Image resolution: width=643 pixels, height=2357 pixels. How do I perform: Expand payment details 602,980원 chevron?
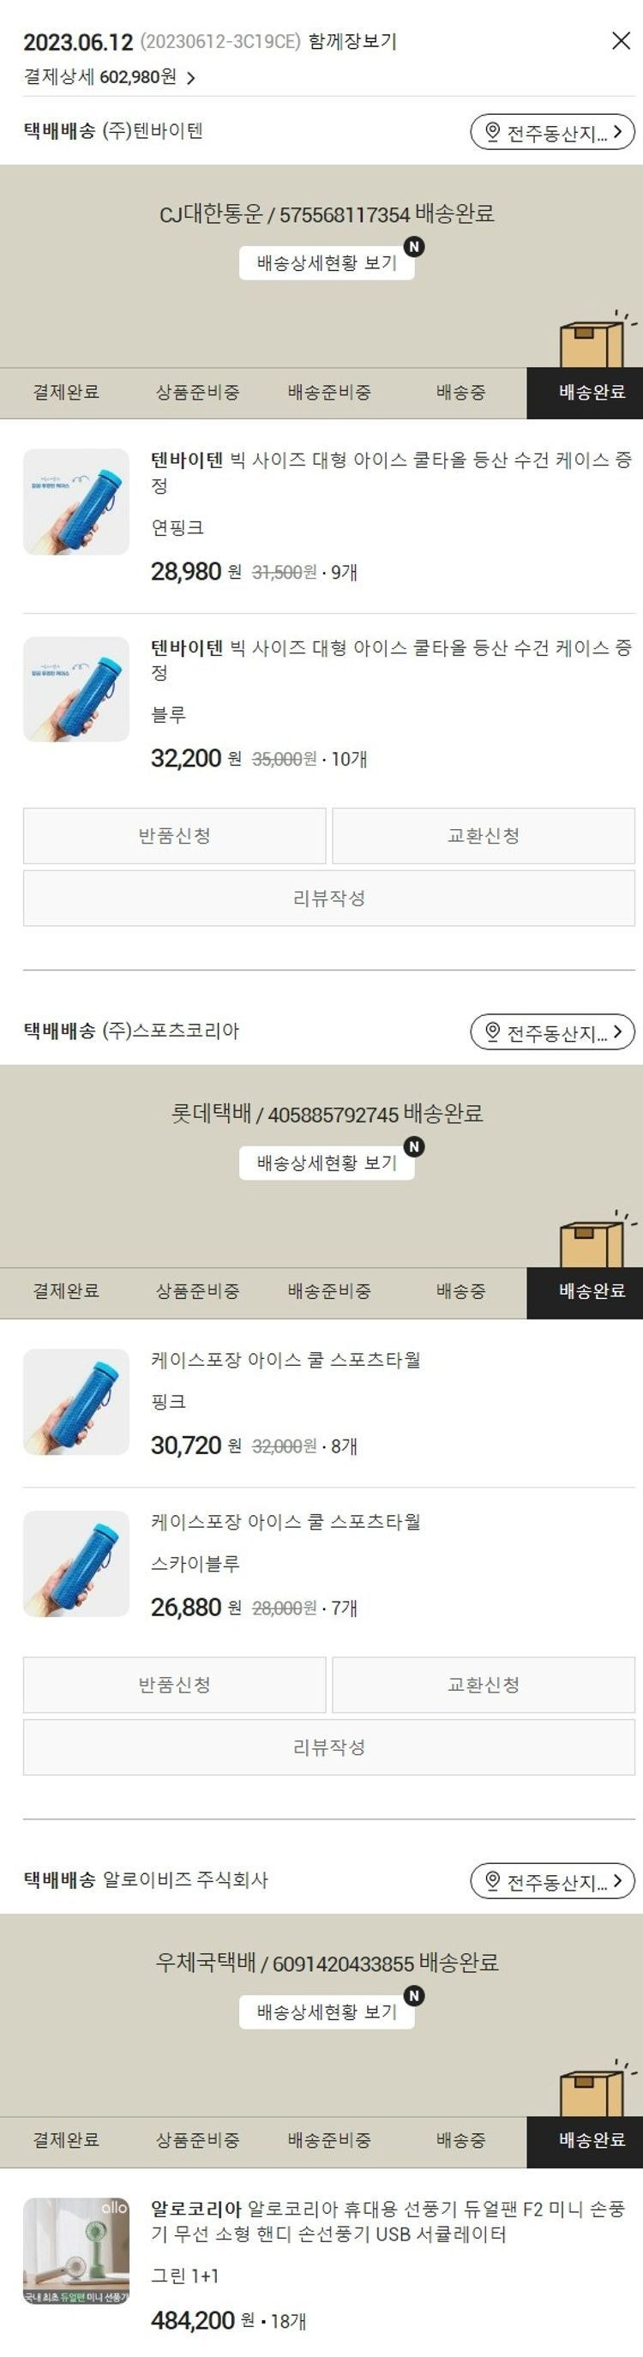pos(190,78)
